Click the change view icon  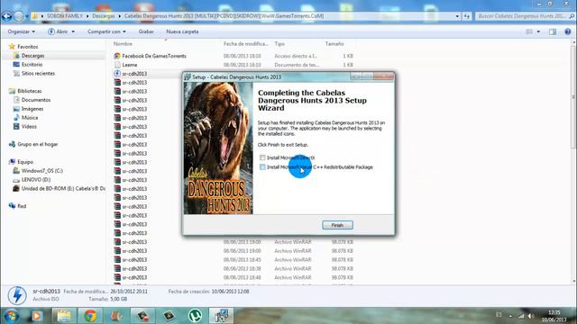click(529, 32)
